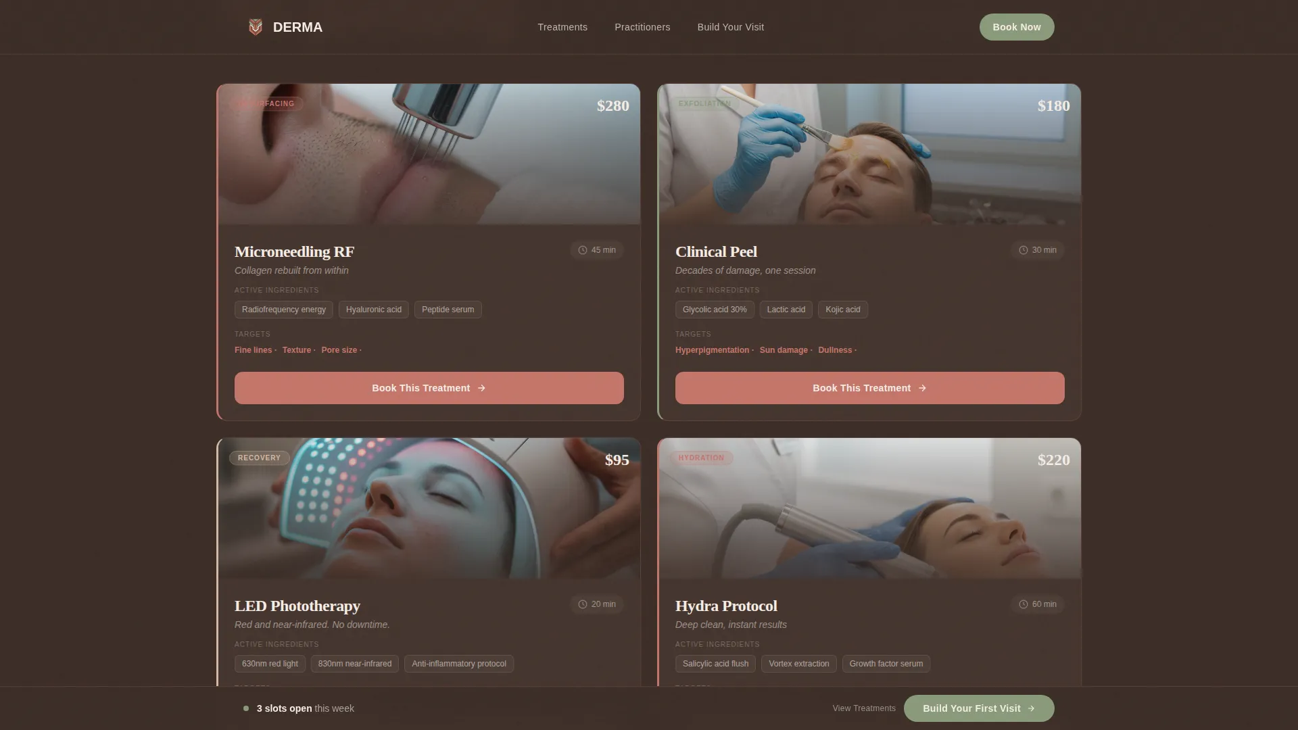Click the Deep clean, instant results tagline

tap(731, 625)
